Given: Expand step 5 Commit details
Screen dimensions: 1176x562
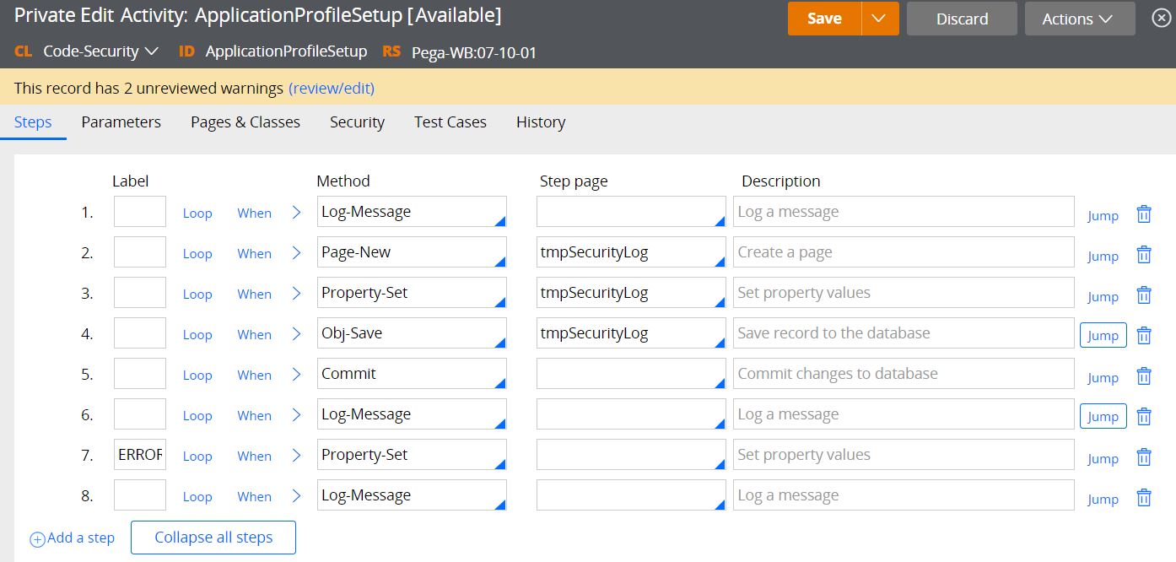Looking at the screenshot, I should (296, 375).
